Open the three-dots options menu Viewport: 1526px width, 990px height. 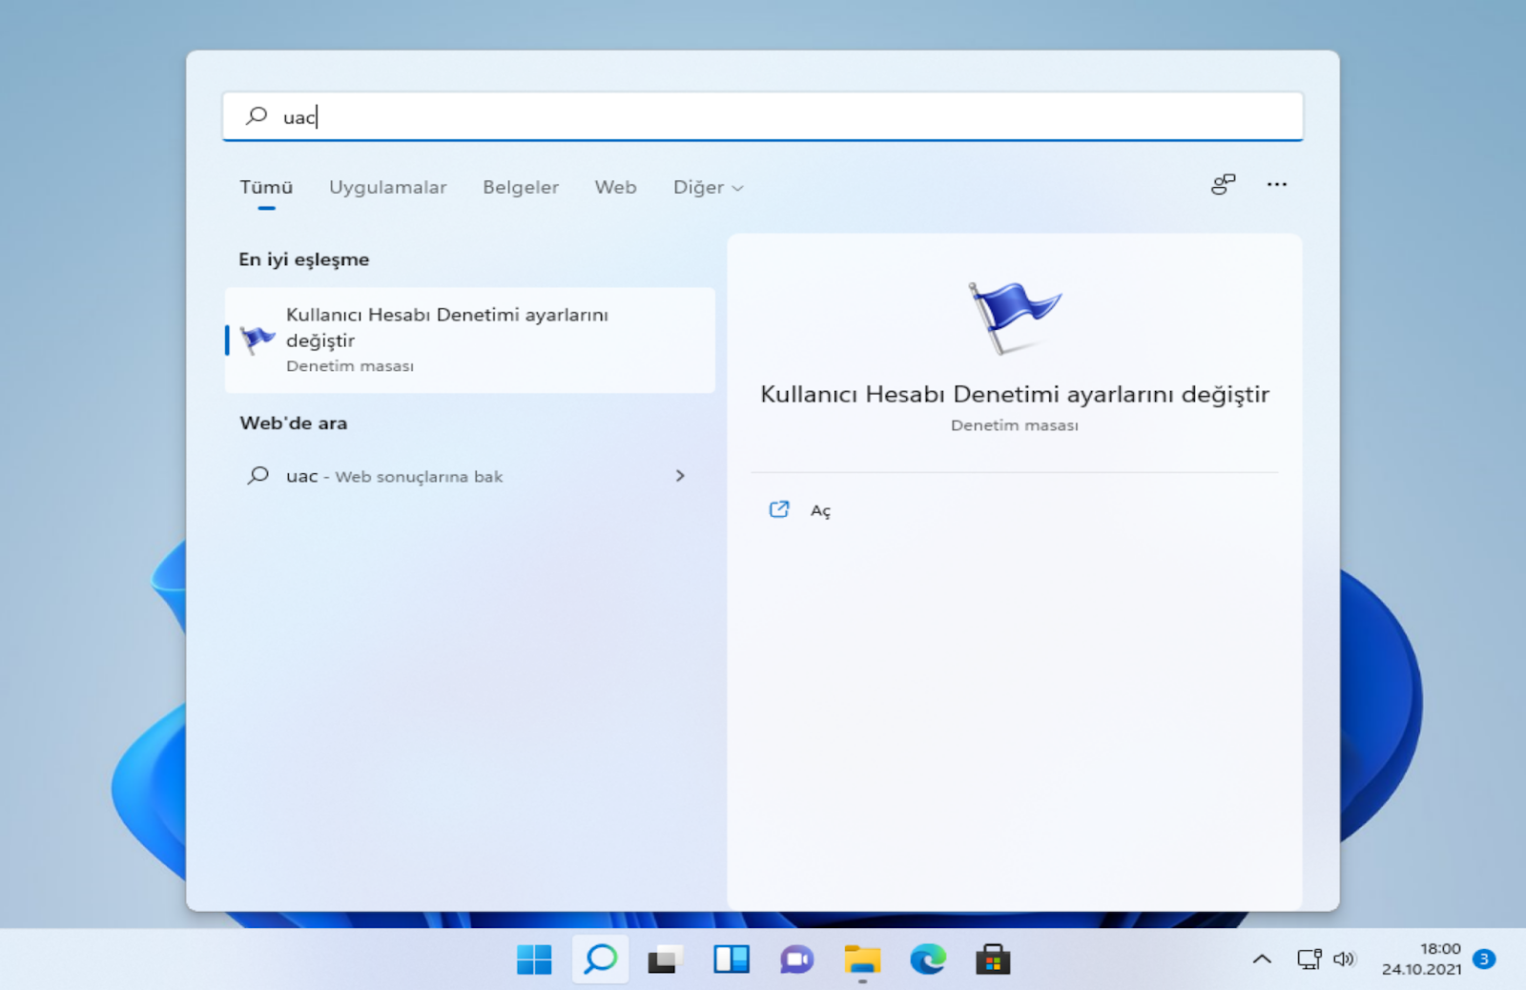point(1276,184)
